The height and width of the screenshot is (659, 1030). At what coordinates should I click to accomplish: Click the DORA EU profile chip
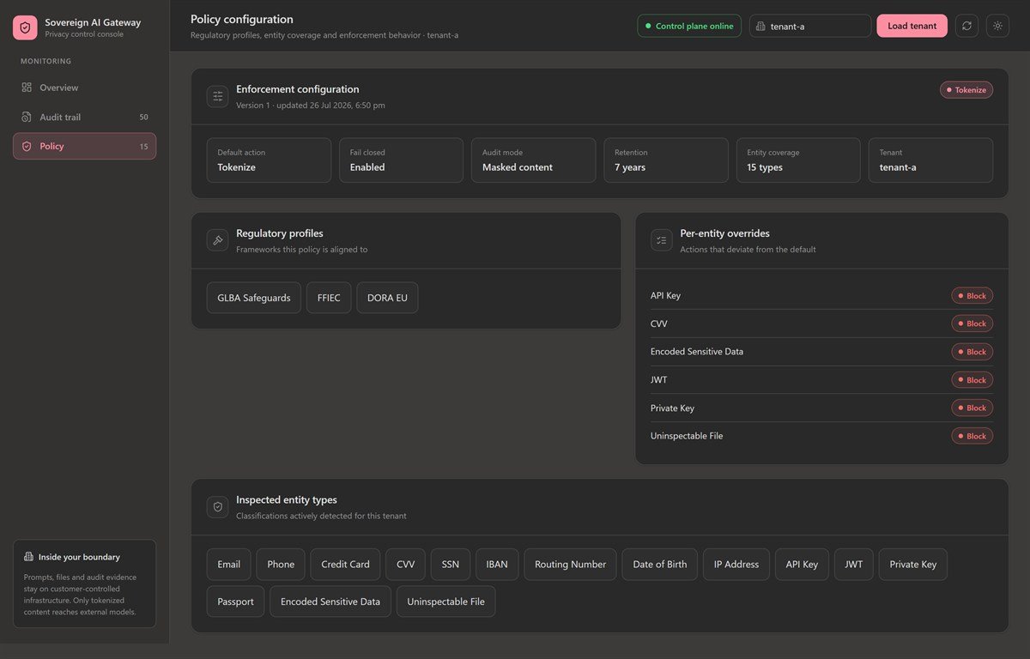[387, 298]
